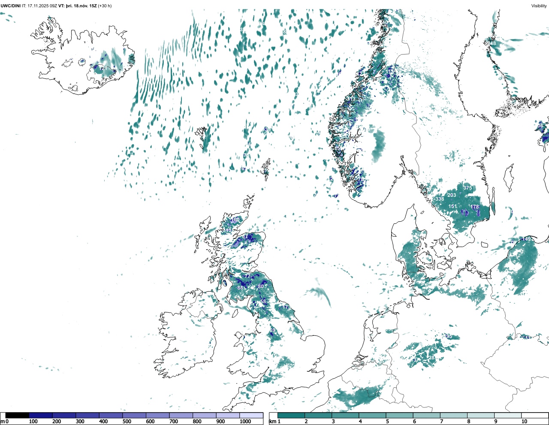Click the 59 value over England

(272, 330)
